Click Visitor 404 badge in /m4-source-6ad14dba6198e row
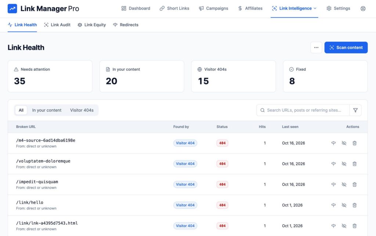 [185, 143]
